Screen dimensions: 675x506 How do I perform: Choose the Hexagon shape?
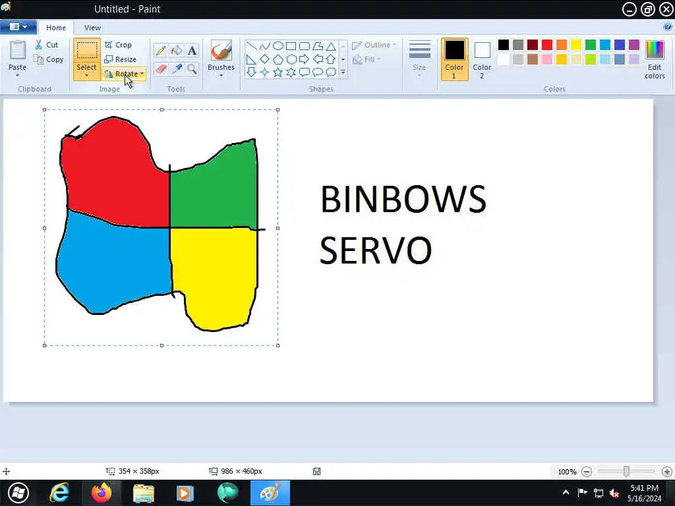tap(291, 59)
